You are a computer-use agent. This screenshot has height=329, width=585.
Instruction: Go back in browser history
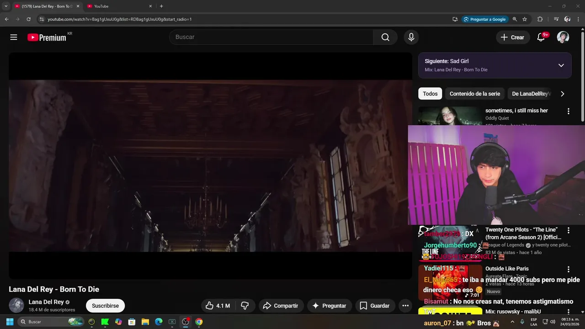click(6, 19)
